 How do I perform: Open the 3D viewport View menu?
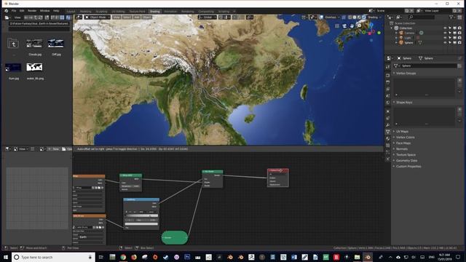[x=116, y=17]
